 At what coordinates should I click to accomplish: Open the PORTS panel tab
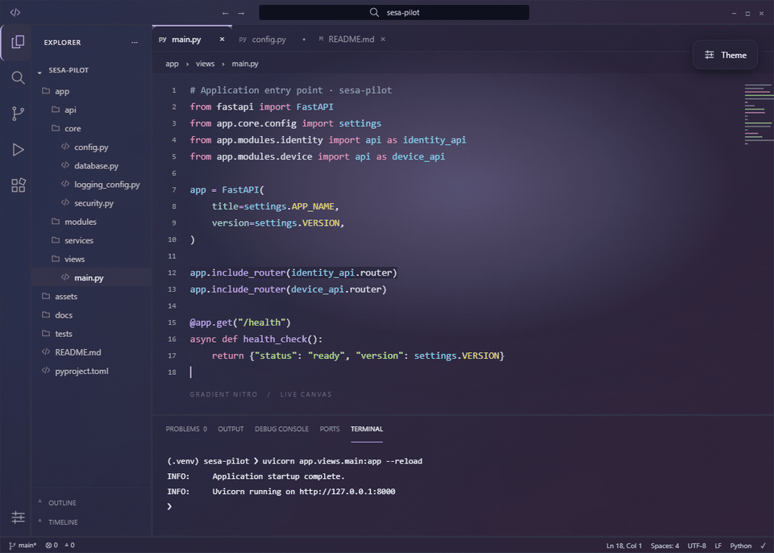[329, 429]
